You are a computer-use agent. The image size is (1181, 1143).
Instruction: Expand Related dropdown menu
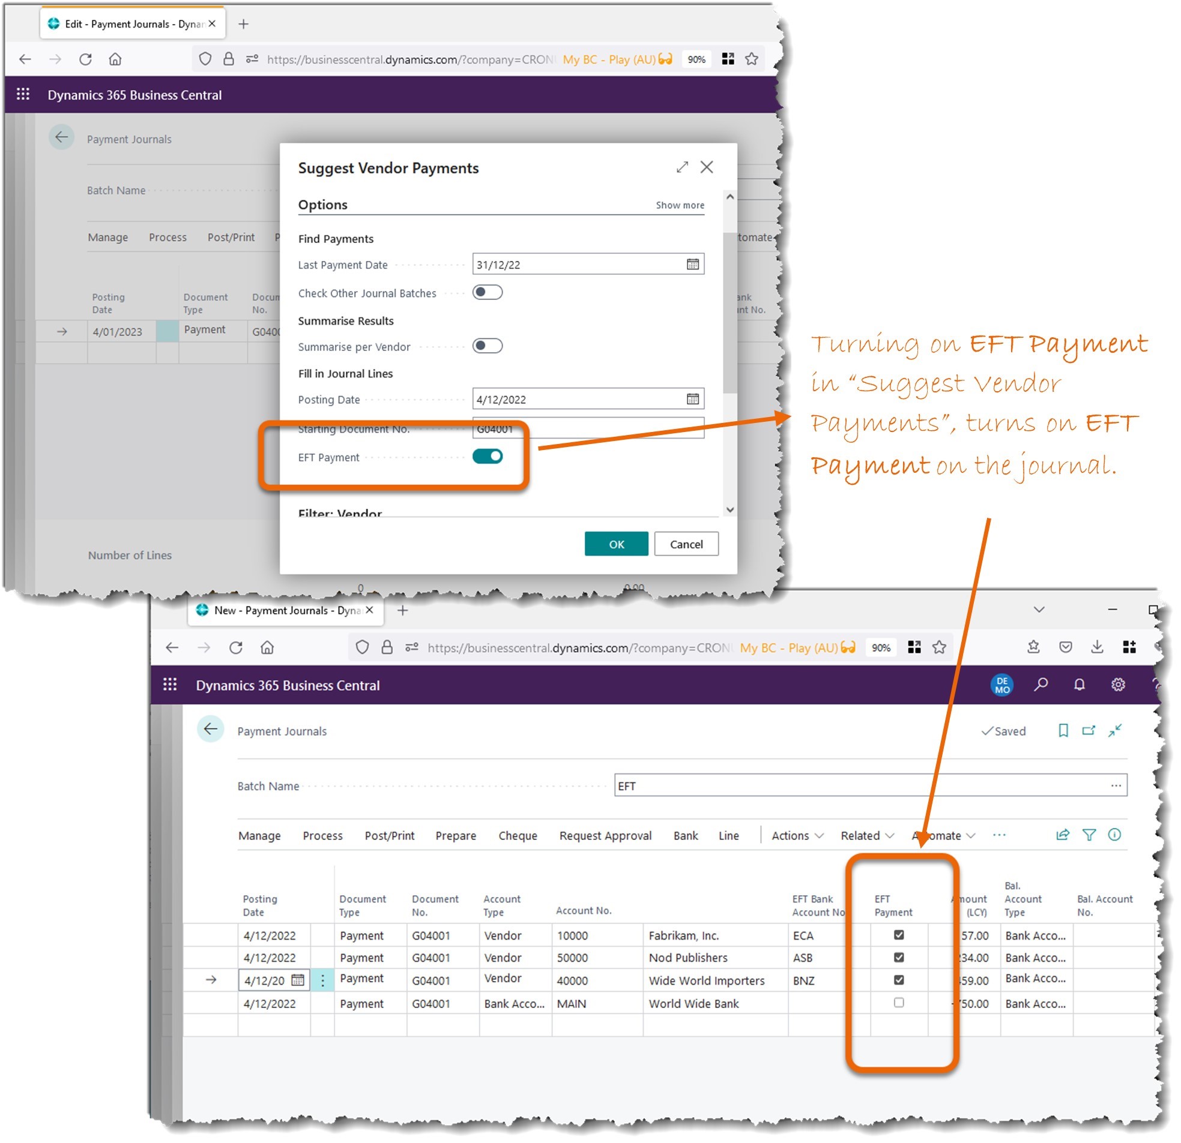coord(867,836)
